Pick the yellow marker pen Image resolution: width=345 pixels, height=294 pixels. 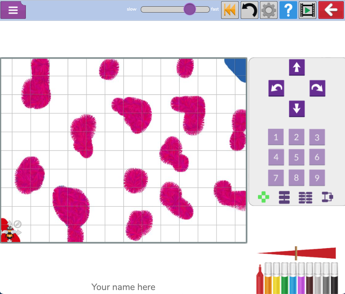pos(276,278)
